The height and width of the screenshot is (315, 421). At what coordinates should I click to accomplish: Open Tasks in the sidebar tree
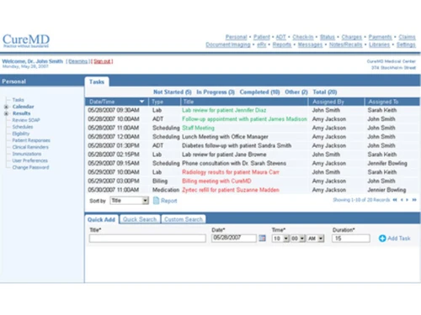tap(18, 100)
